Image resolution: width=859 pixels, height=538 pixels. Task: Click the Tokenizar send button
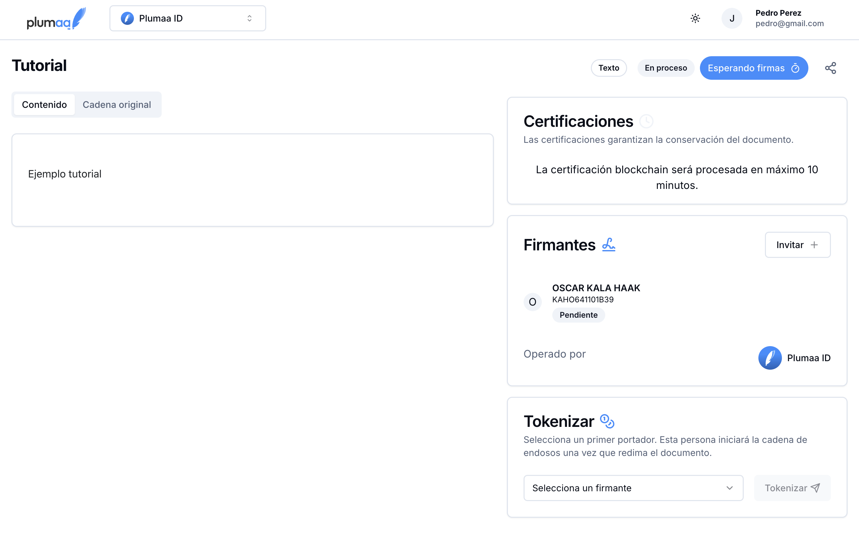(792, 488)
